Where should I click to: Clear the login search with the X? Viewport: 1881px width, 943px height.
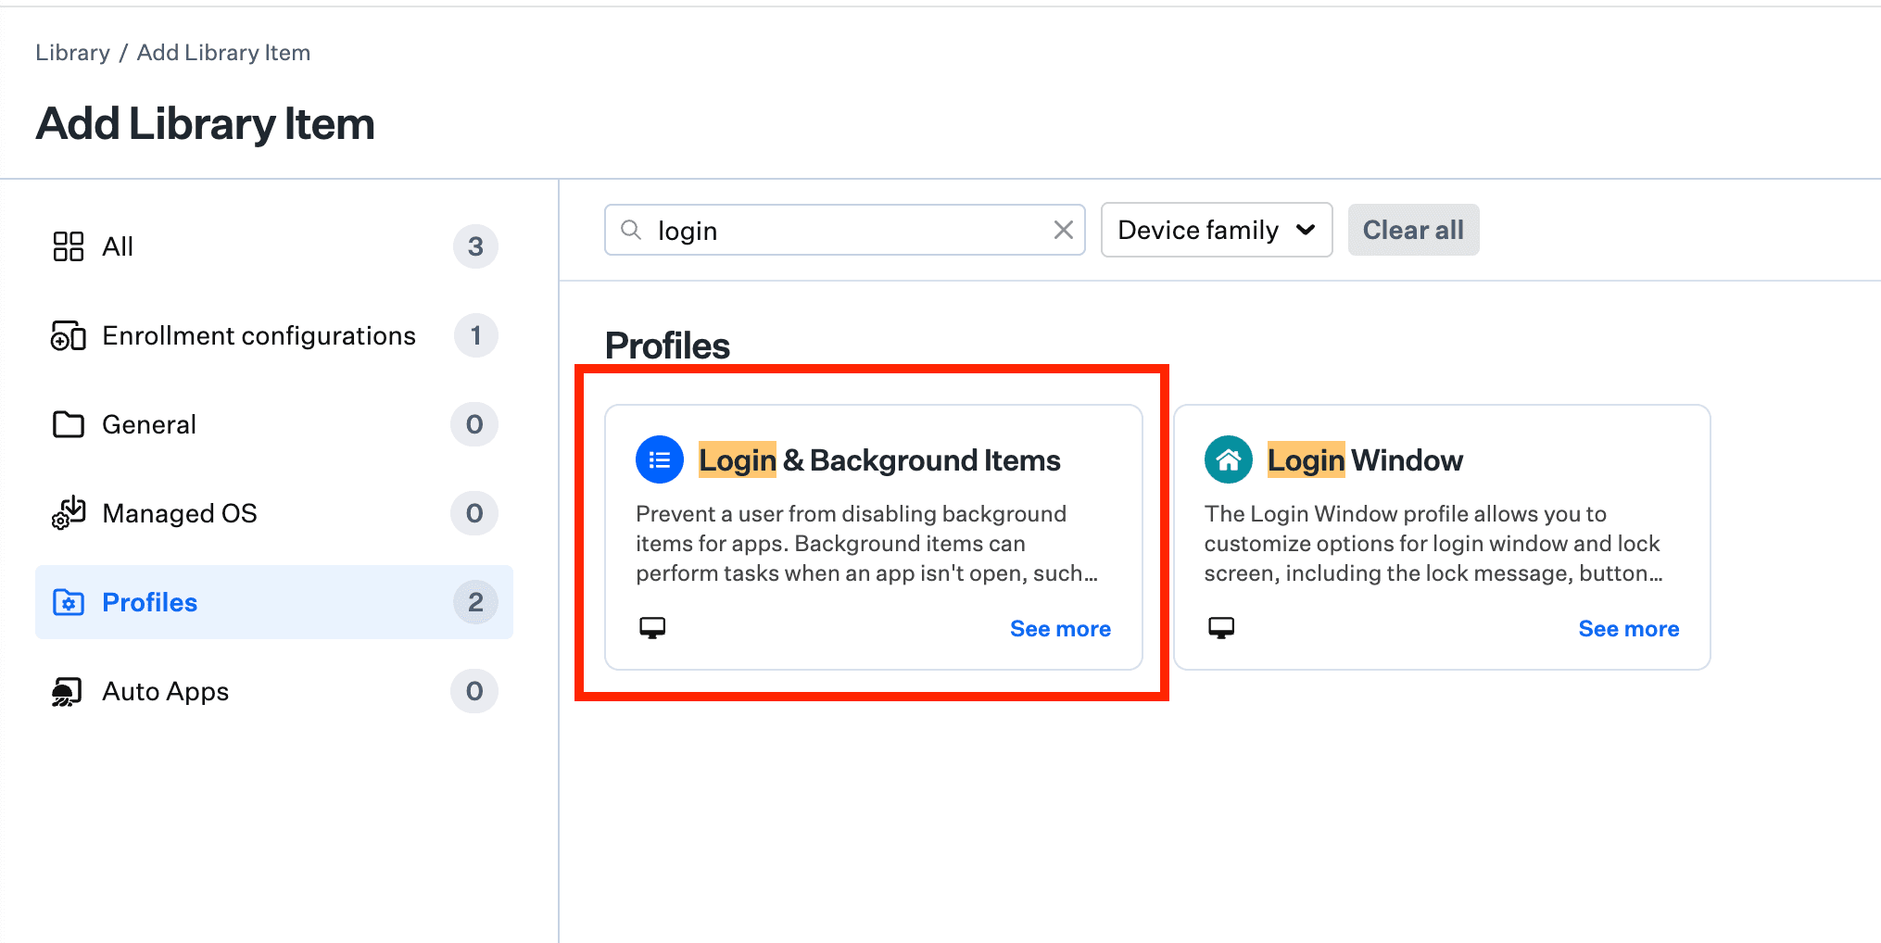[1062, 230]
